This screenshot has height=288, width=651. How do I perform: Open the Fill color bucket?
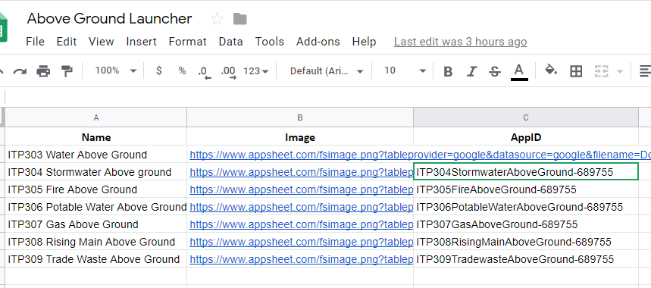pos(551,70)
